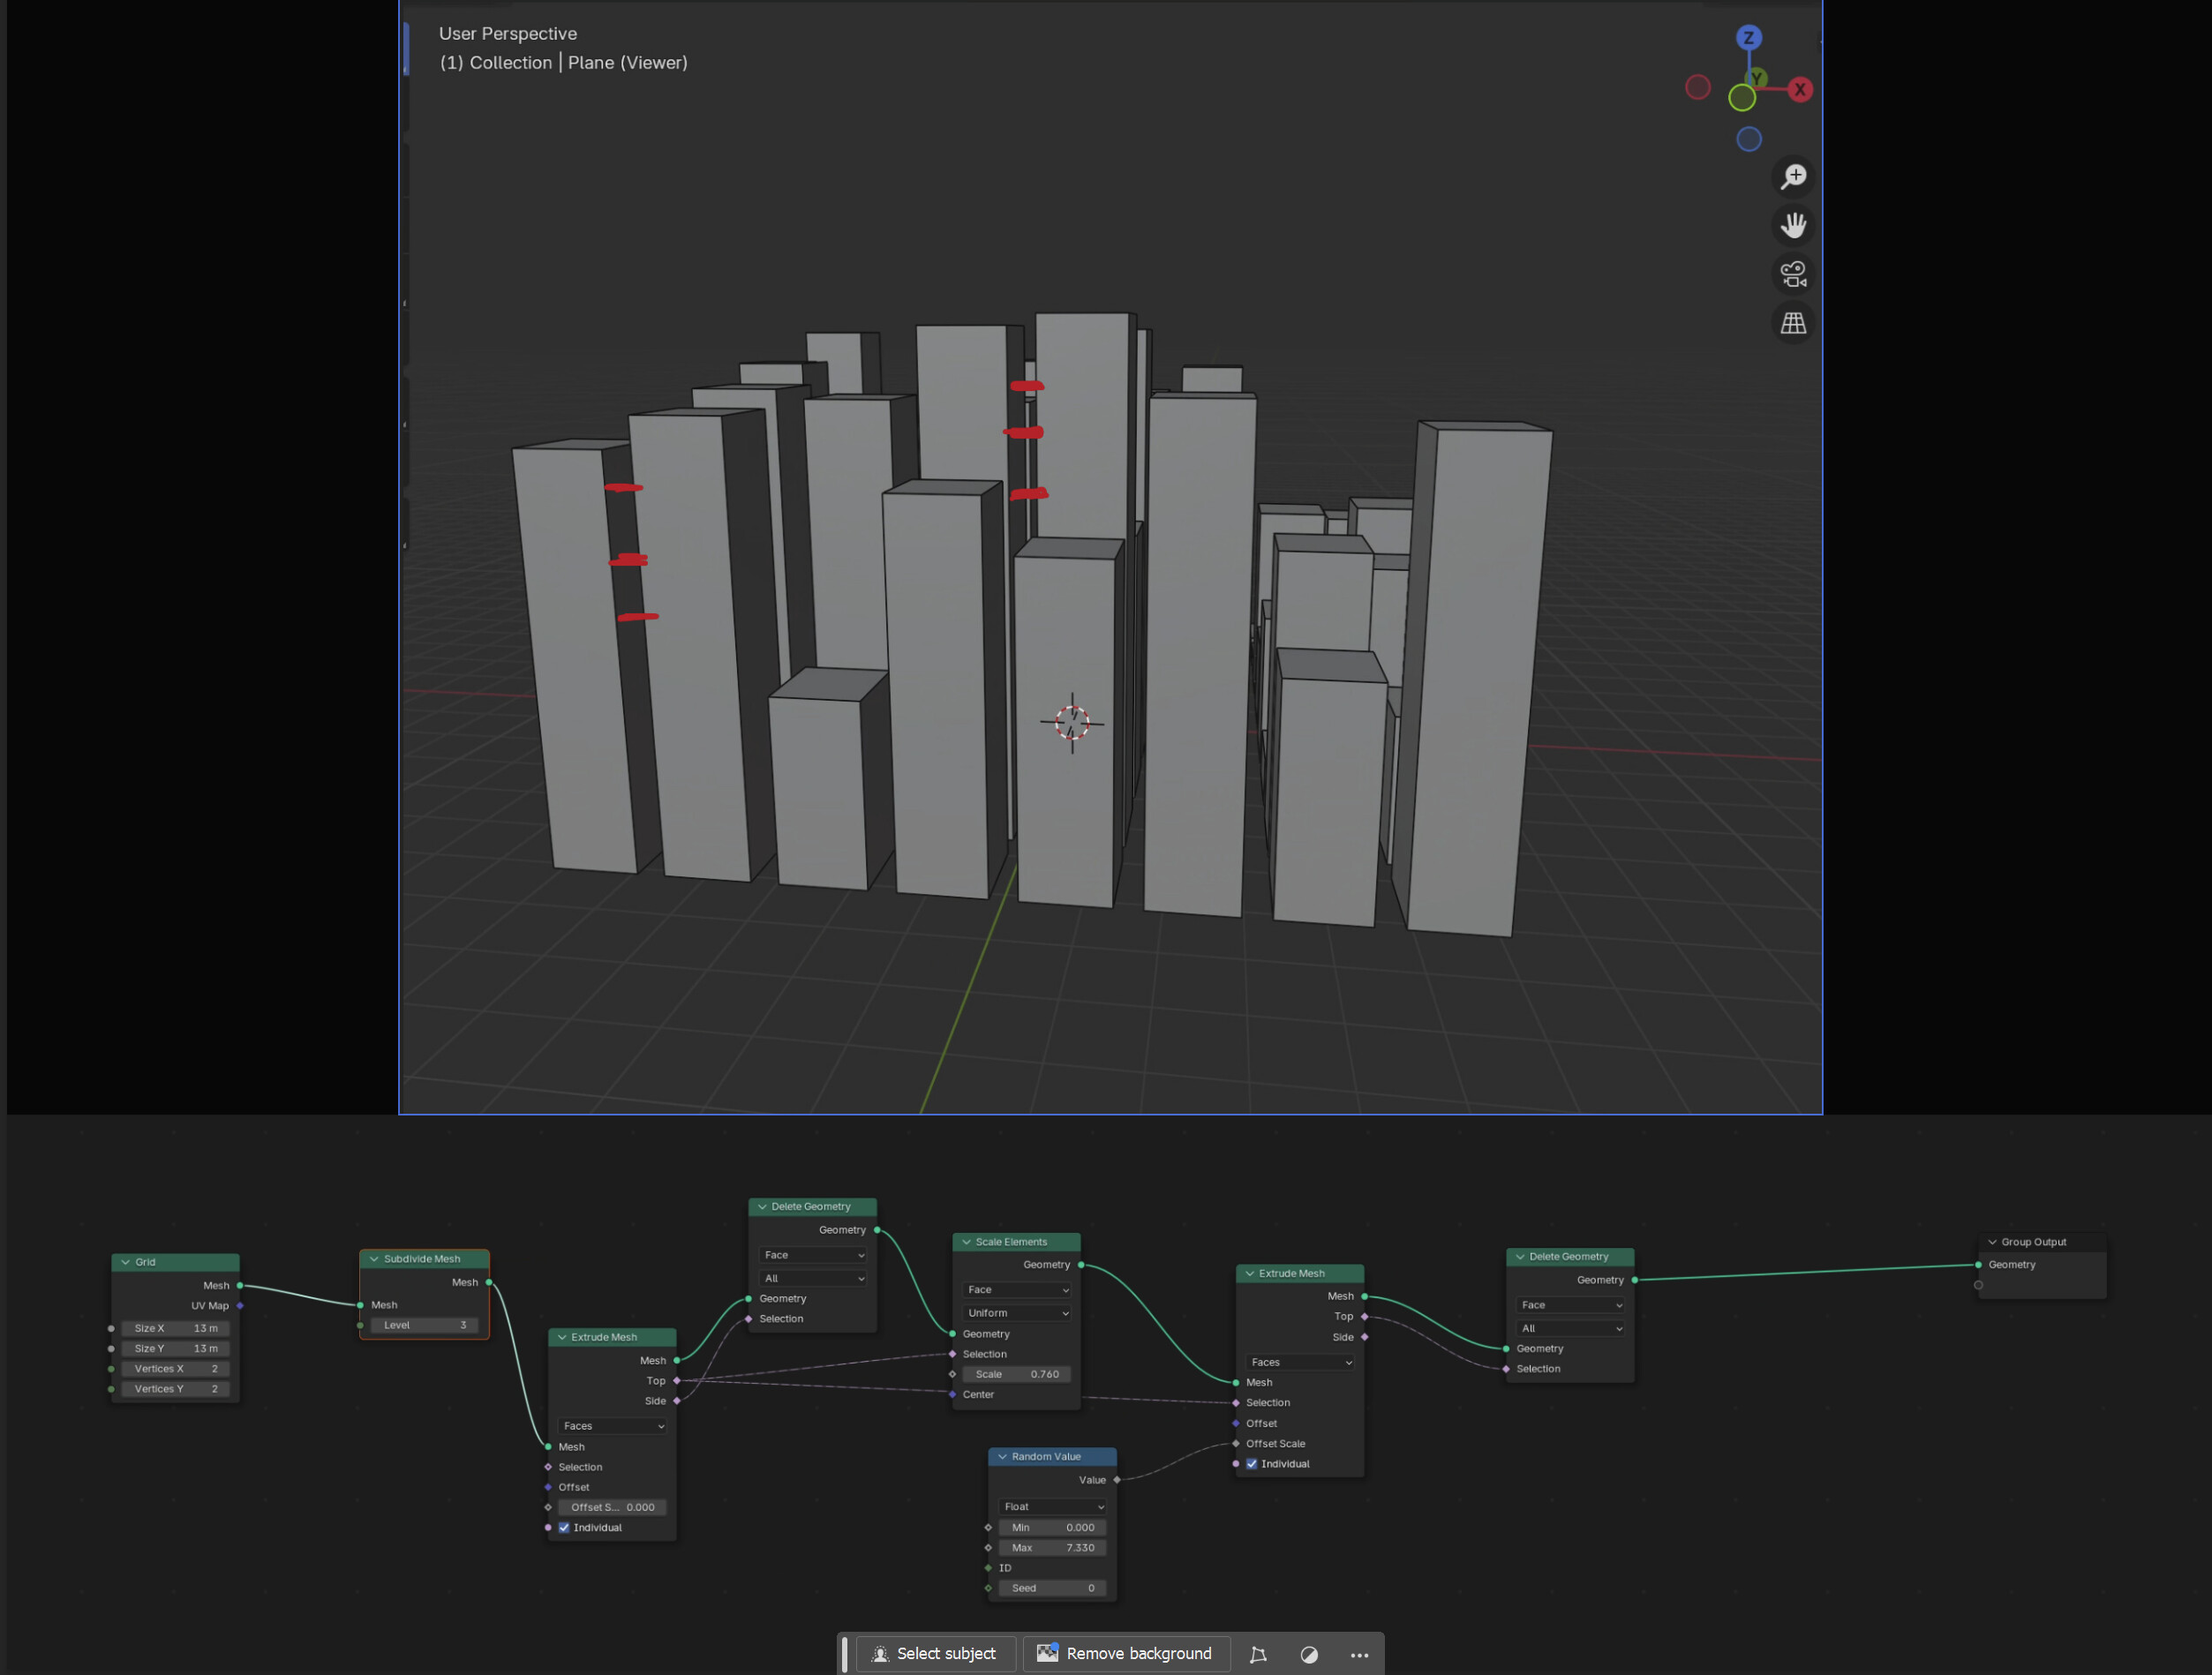Screen dimensions: 2212x1675
Task: Collapse the Grid node
Action: click(126, 1262)
